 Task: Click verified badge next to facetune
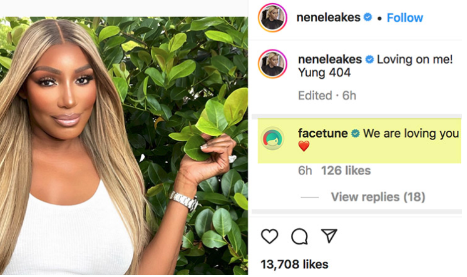pos(355,134)
